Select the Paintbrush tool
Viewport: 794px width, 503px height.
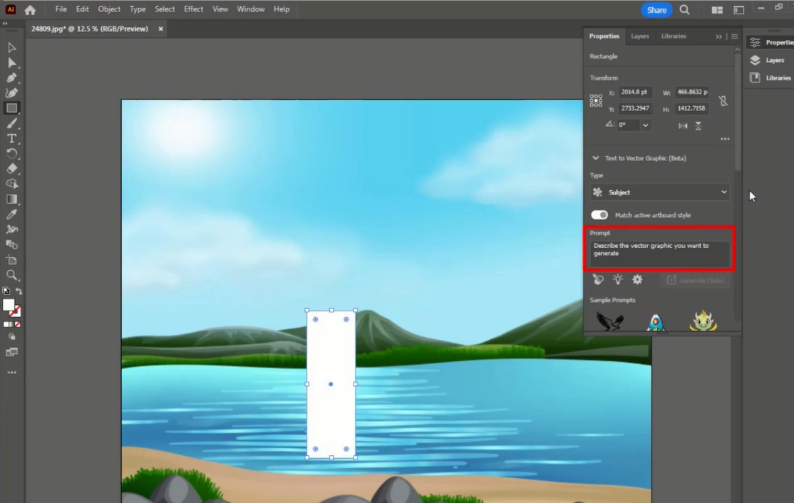point(11,124)
